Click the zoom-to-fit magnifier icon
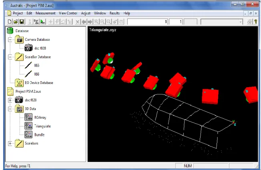 pyautogui.click(x=109, y=22)
